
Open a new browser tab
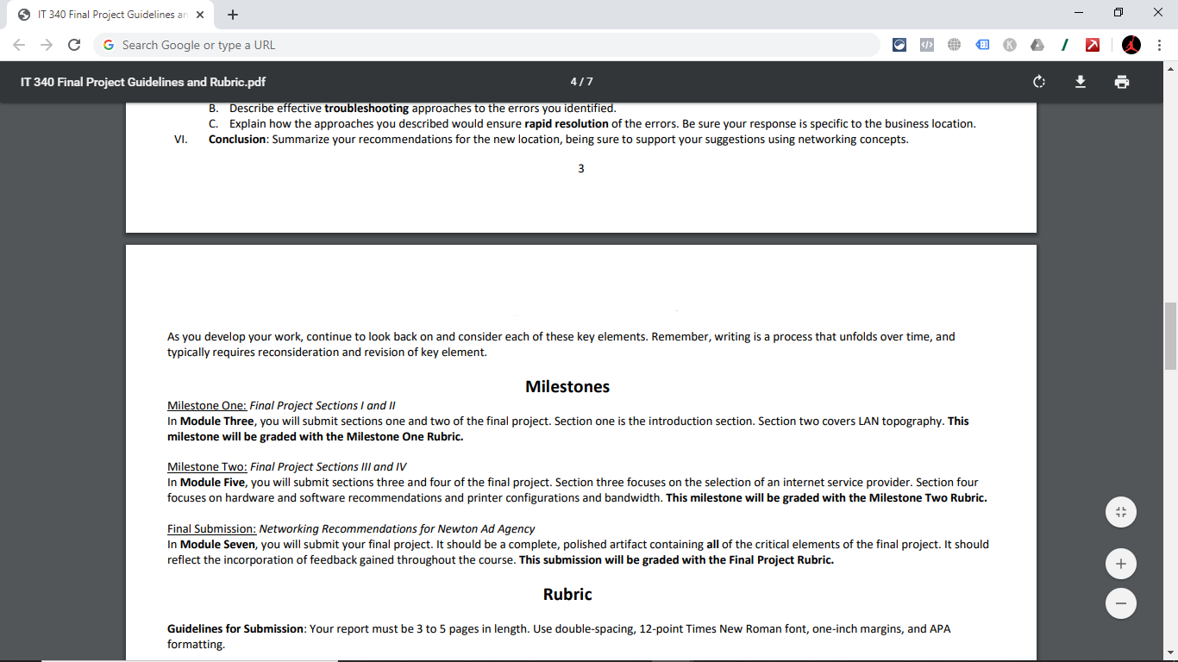click(233, 14)
